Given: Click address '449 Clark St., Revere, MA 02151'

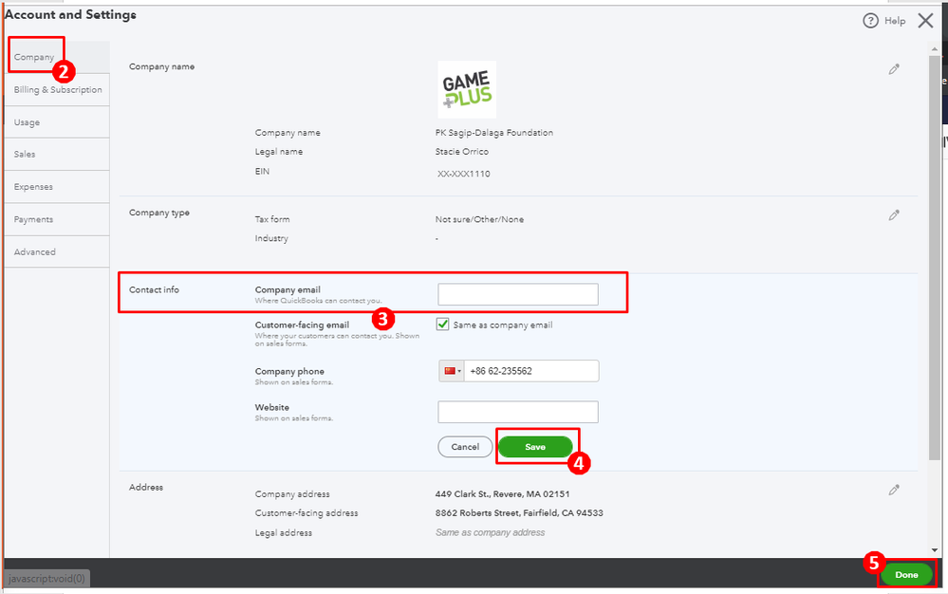Looking at the screenshot, I should (x=502, y=493).
